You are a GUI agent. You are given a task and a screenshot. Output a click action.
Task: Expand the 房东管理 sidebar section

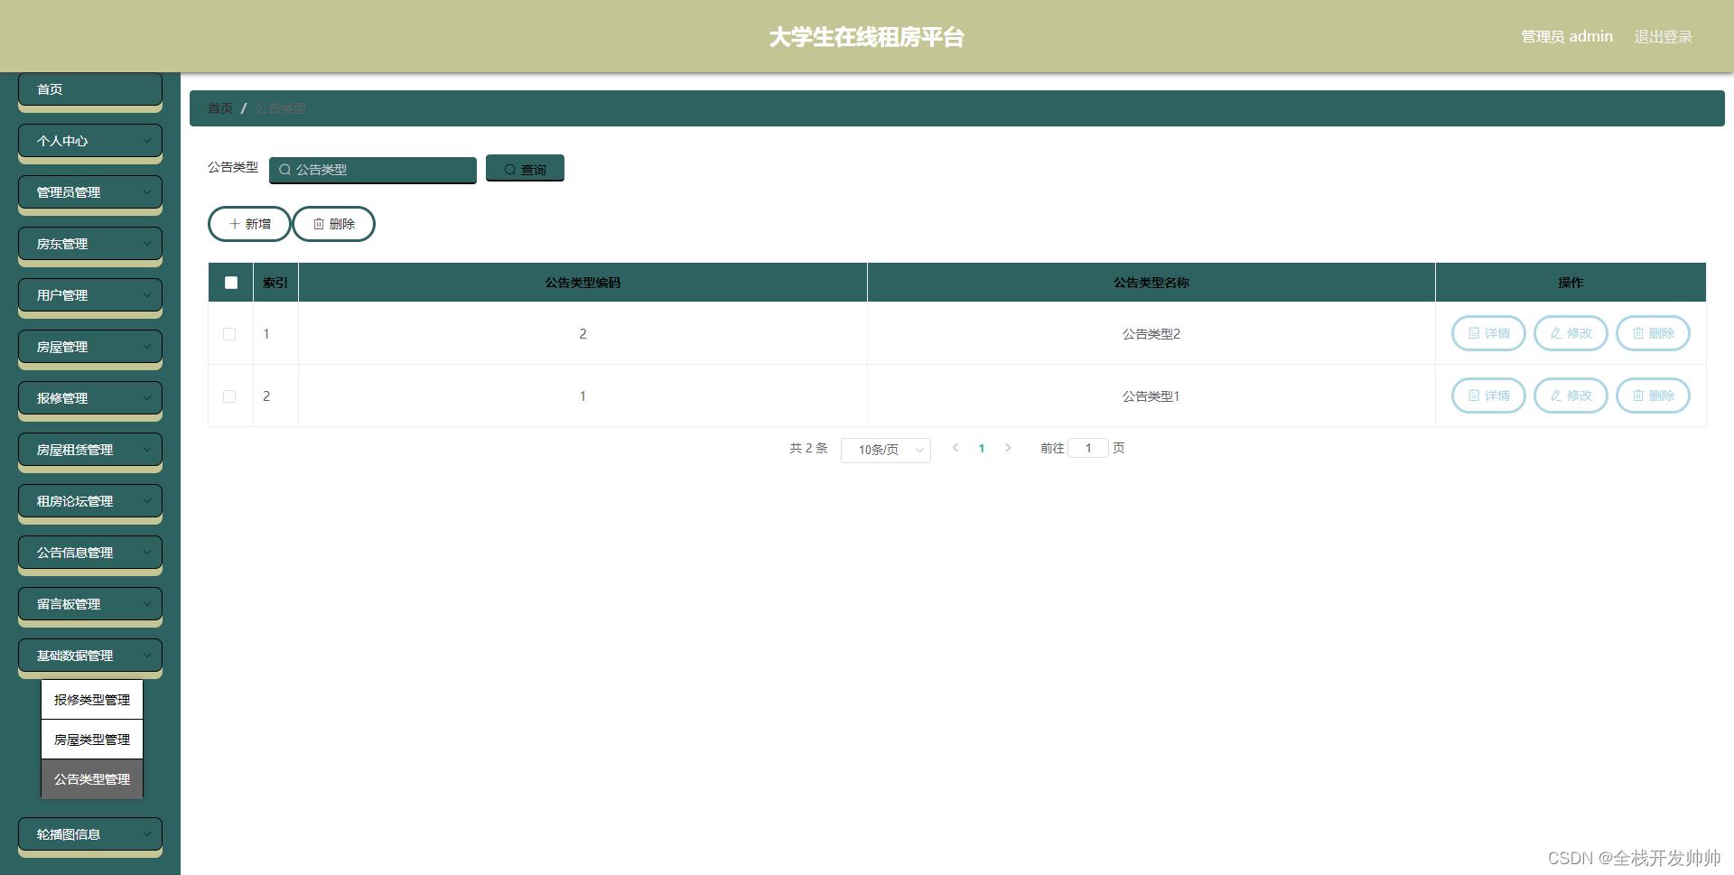[89, 243]
